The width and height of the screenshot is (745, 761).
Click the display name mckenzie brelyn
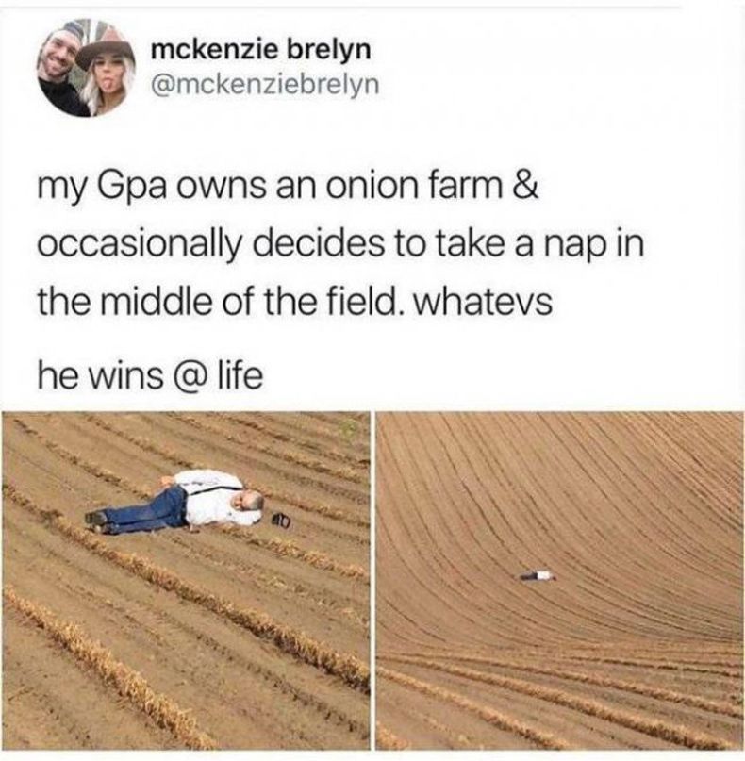(261, 51)
